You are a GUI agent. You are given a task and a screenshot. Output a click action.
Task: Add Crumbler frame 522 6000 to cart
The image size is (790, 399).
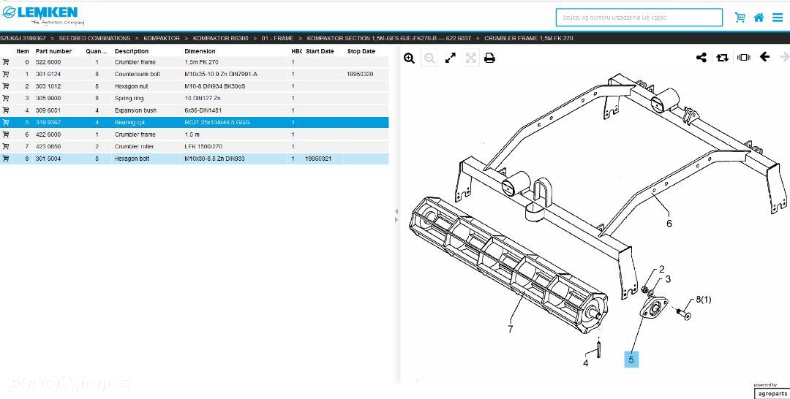tap(6, 62)
